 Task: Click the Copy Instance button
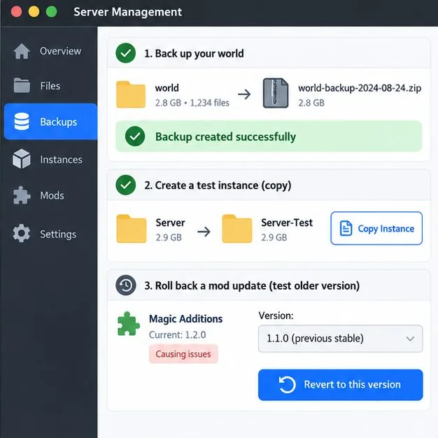[x=376, y=228]
